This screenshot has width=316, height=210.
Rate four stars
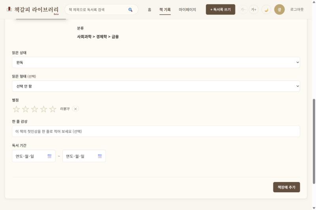coord(43,109)
